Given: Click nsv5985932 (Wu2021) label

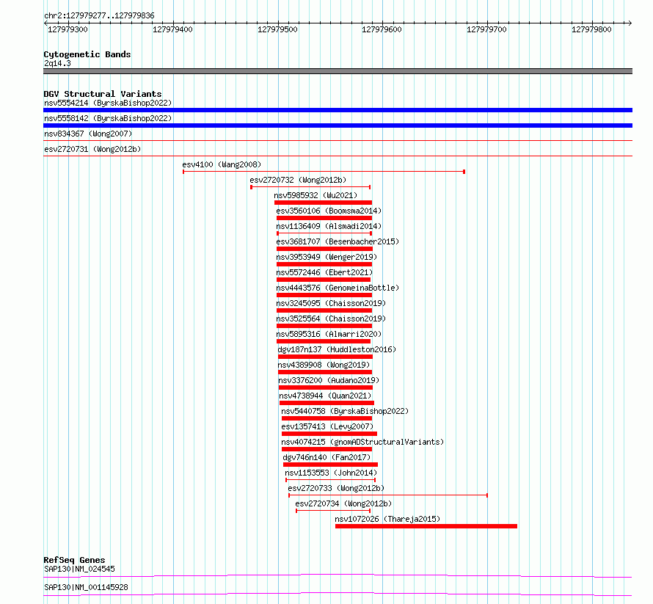Looking at the screenshot, I should click(315, 195).
